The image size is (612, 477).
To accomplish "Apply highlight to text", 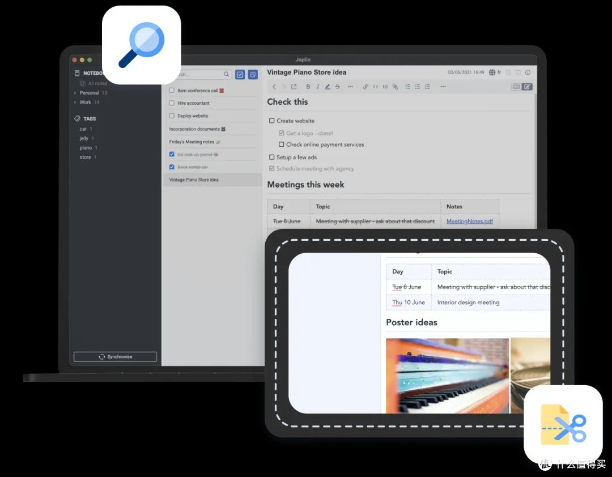I will point(328,87).
